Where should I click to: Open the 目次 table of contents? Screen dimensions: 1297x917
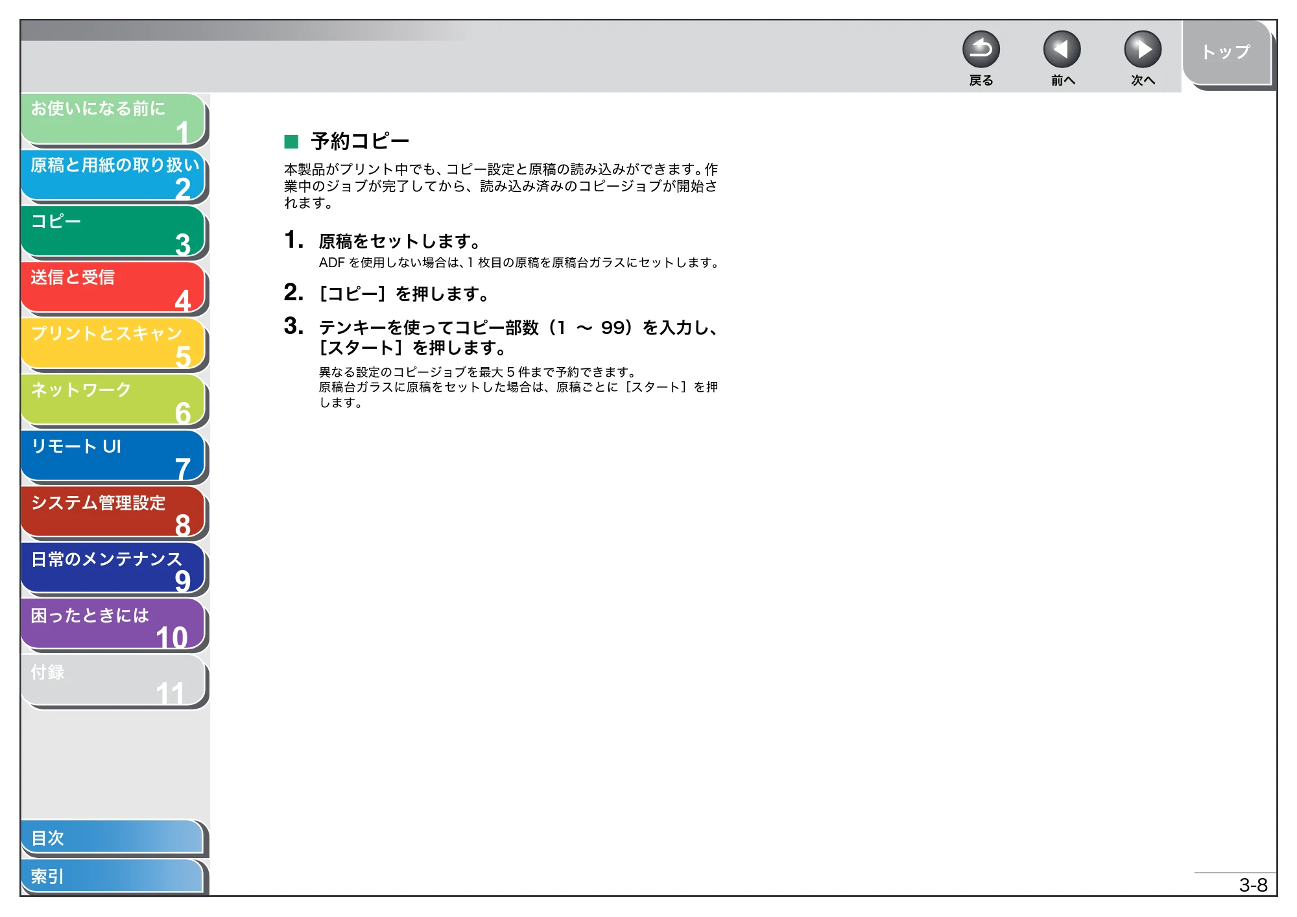coord(113,838)
